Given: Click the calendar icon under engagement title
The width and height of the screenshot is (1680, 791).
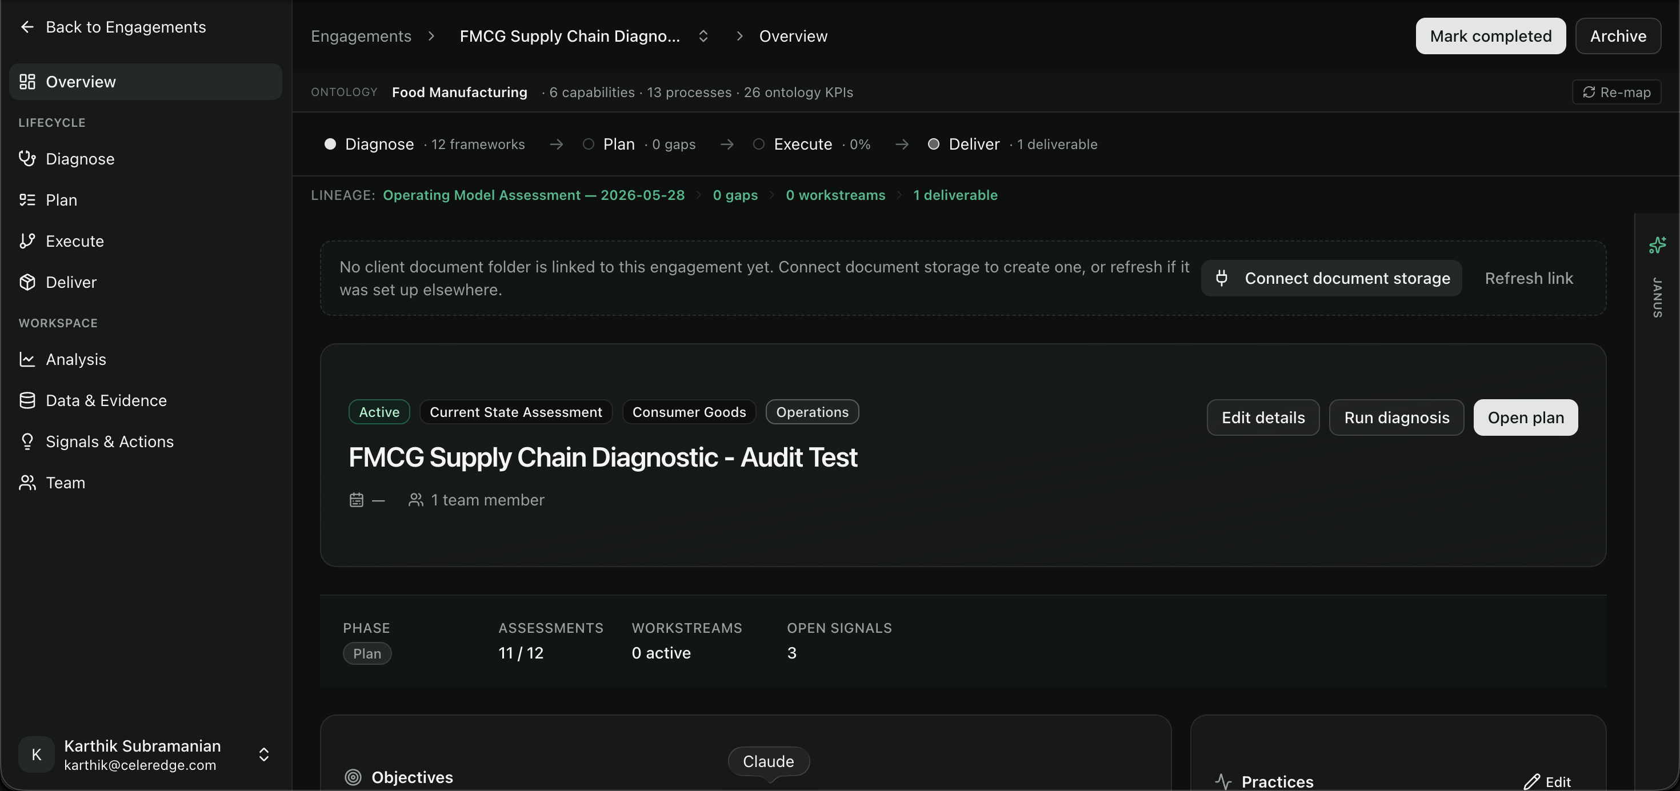Looking at the screenshot, I should [x=356, y=500].
